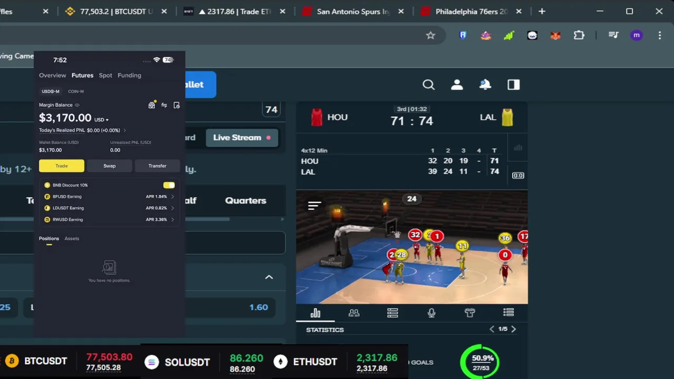Image resolution: width=674 pixels, height=379 pixels.
Task: Open the Bitwarden shield extension icon
Action: pos(463,35)
